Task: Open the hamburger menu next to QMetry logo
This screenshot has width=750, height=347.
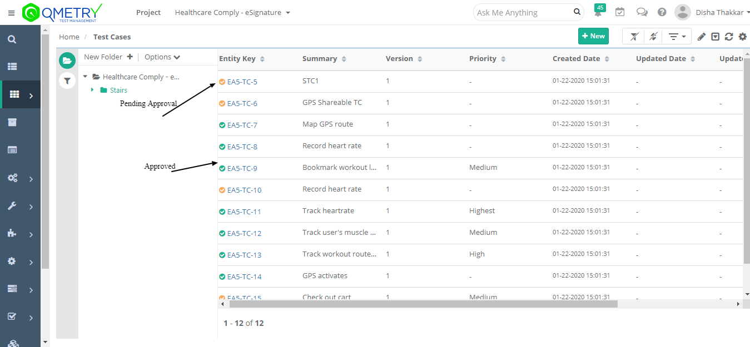Action: [x=12, y=13]
